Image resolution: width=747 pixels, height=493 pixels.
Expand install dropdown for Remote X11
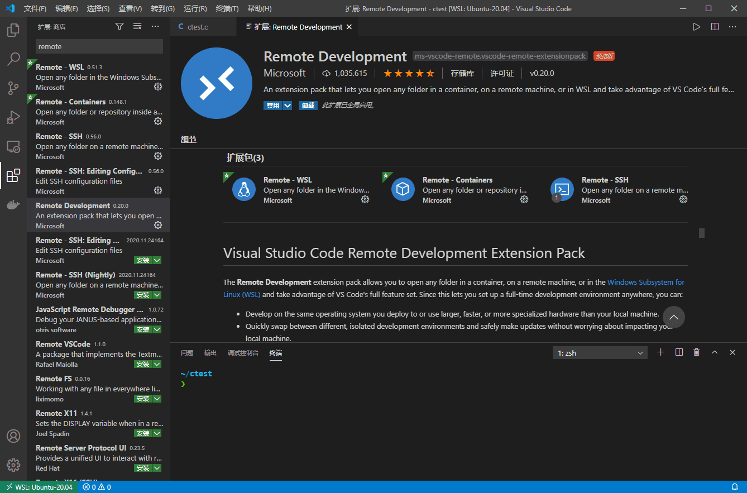(157, 433)
